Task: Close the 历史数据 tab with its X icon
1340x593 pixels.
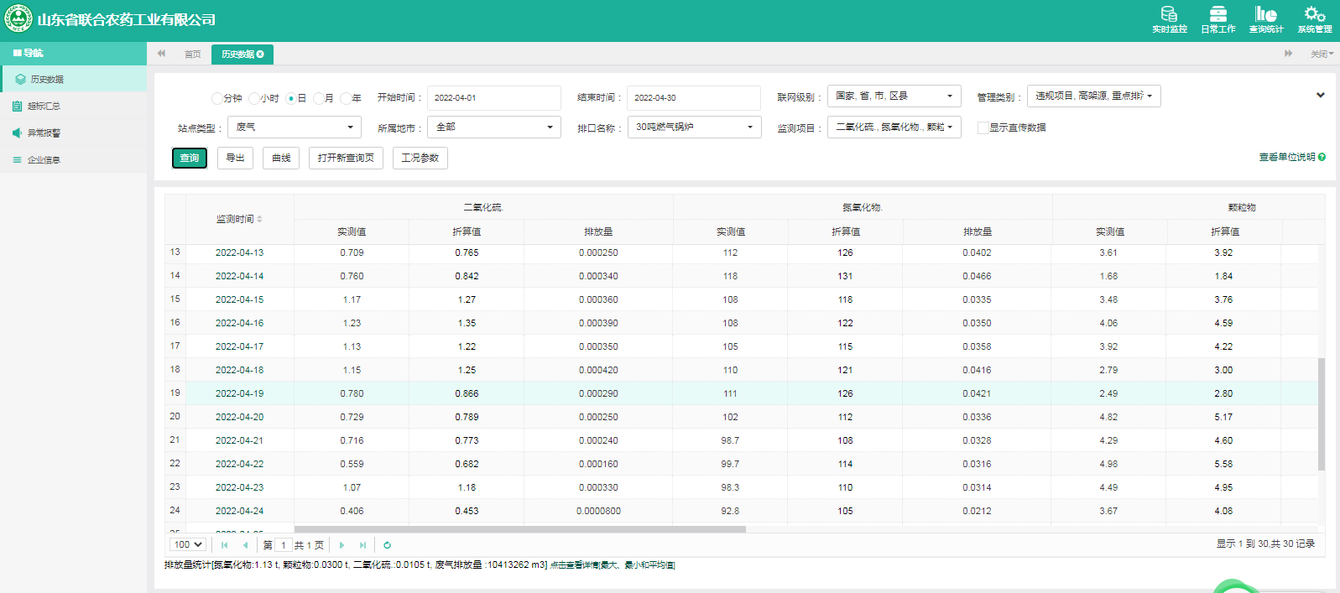Action: (x=260, y=55)
